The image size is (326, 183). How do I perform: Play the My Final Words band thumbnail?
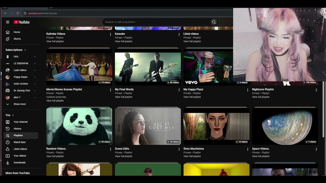click(148, 67)
